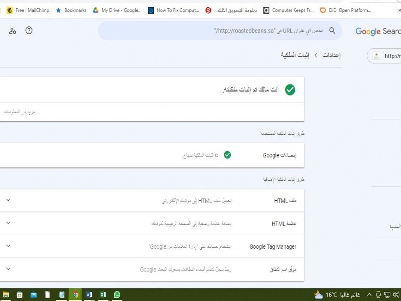401x301 pixels.
Task: Click the Google Search Console logo
Action: [378, 31]
